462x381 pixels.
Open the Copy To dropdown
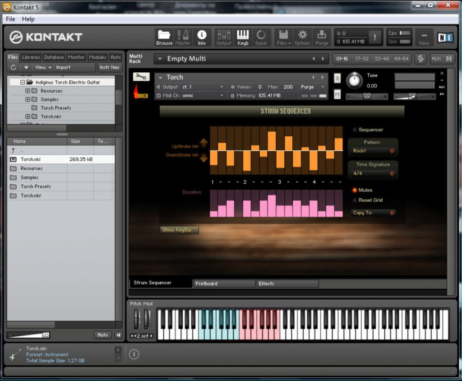point(373,213)
